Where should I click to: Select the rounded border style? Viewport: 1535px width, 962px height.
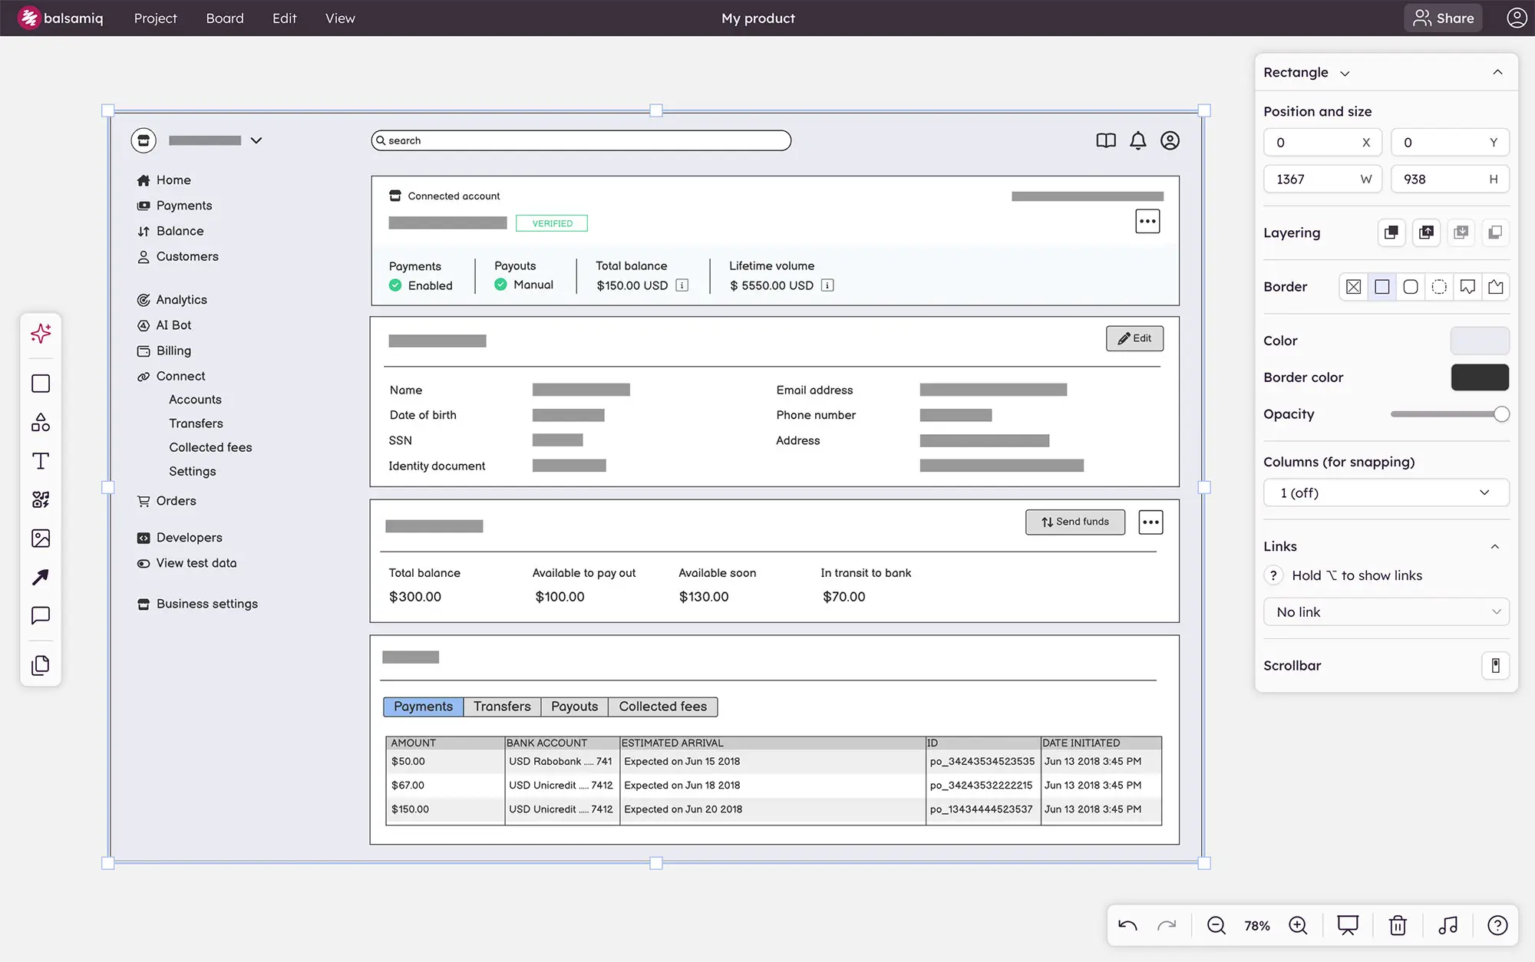pos(1411,287)
